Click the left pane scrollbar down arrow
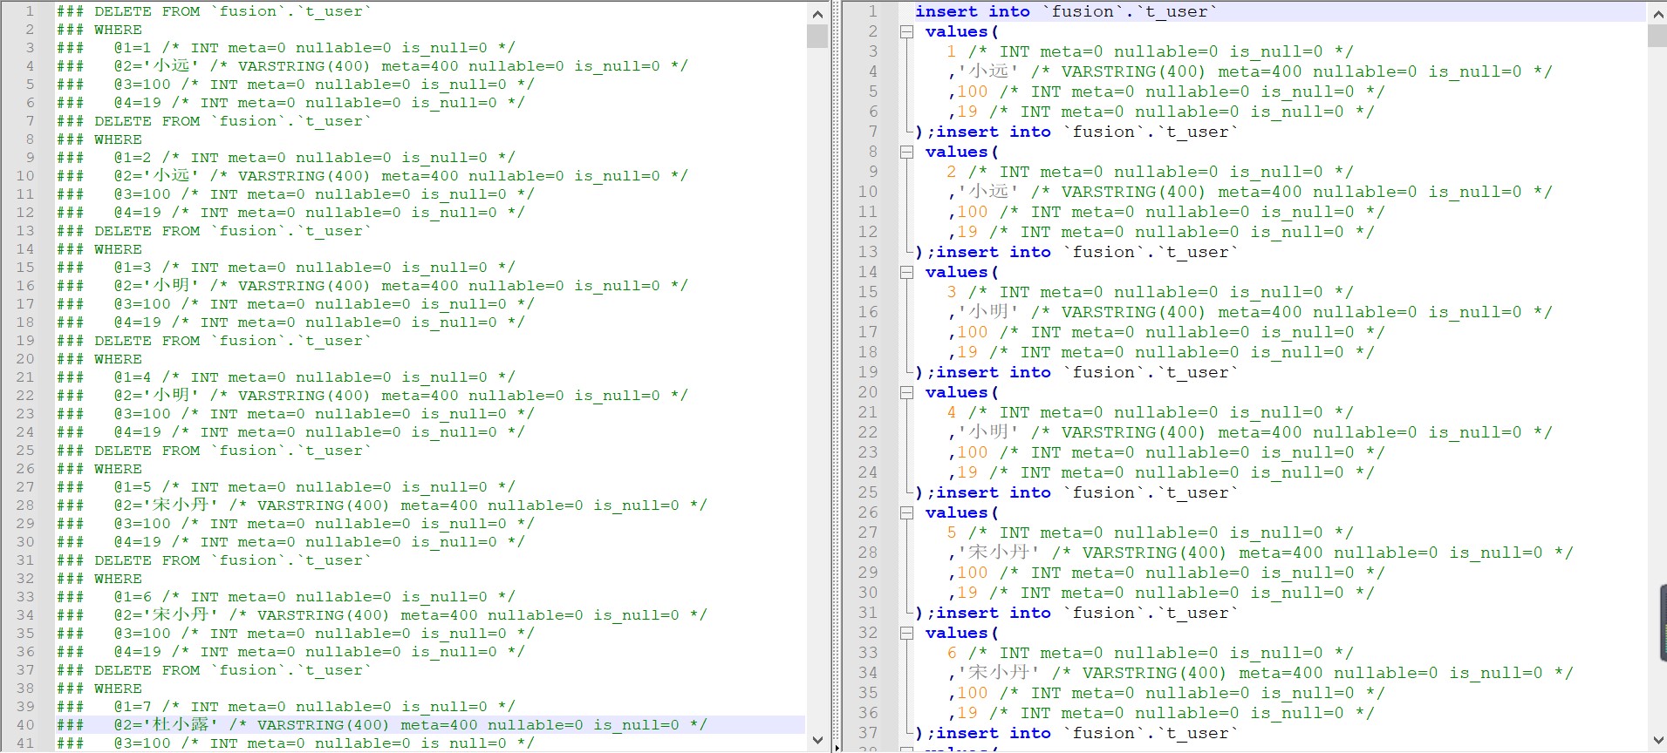Image resolution: width=1667 pixels, height=753 pixels. [x=817, y=740]
